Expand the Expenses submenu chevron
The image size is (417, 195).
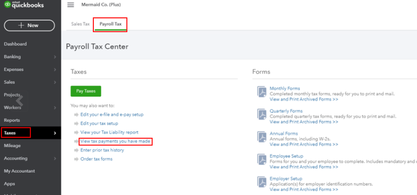click(55, 70)
